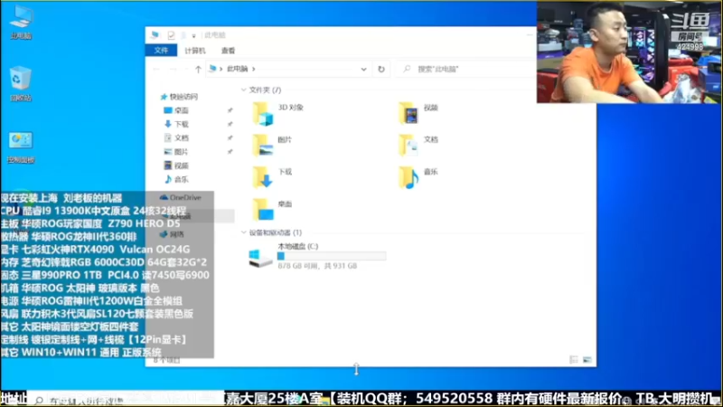Viewport: 723px width, 407px height.
Task: Select the 视频 folder icon in main pane
Action: pyautogui.click(x=408, y=113)
